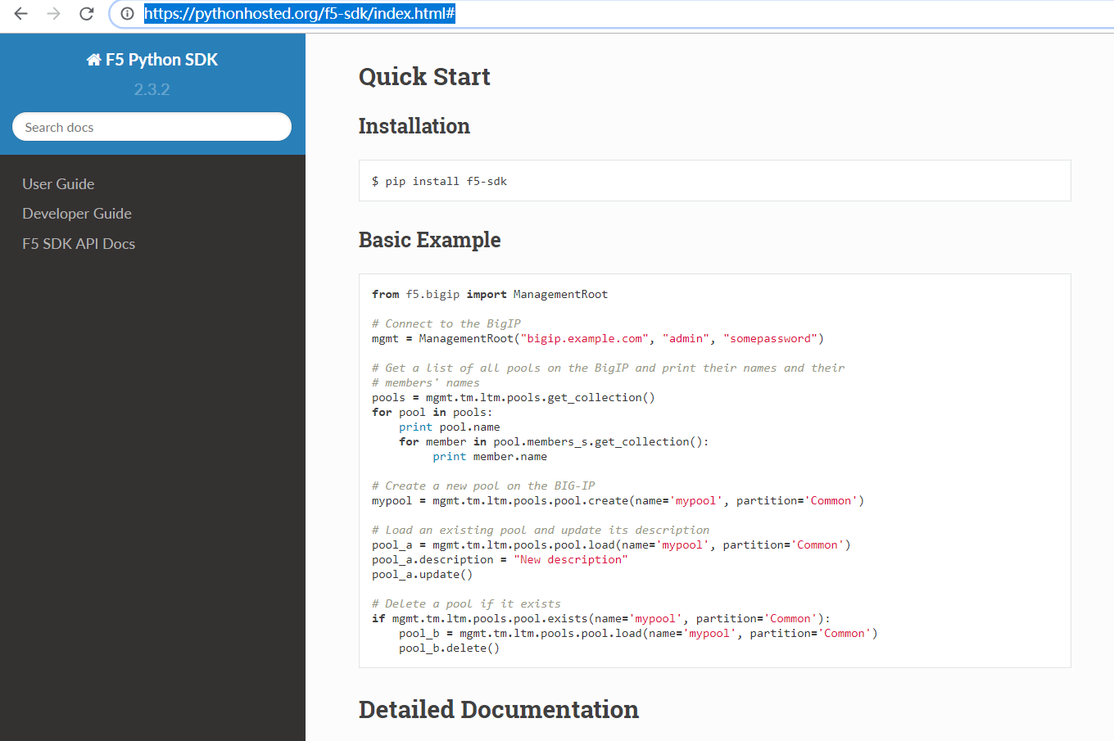This screenshot has height=741, width=1114.
Task: Click the pool_b load code line
Action: click(639, 633)
